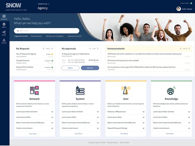195x146 pixels.
Task: Open New IP Request for Agency request
Action: tap(26, 54)
